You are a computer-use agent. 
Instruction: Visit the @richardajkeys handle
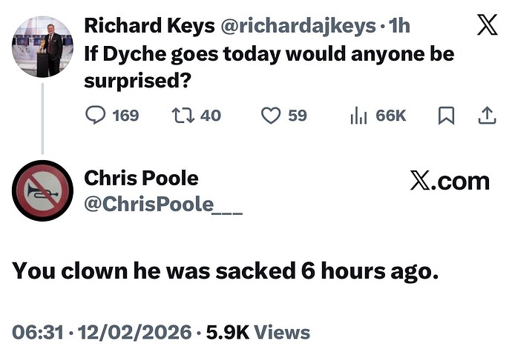(x=298, y=26)
